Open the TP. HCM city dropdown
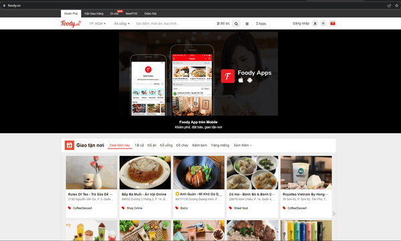The height and width of the screenshot is (241, 401). coord(97,23)
